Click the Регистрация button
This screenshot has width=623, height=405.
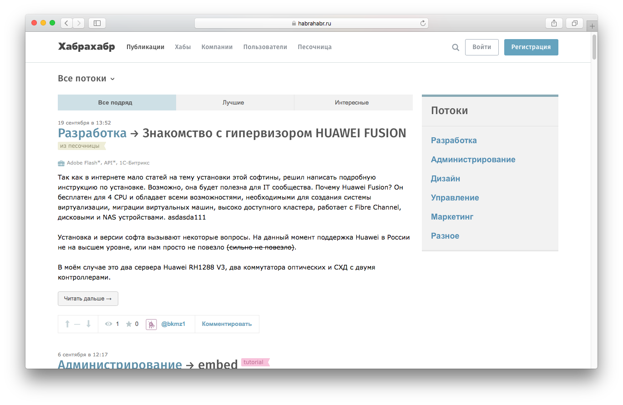(531, 47)
